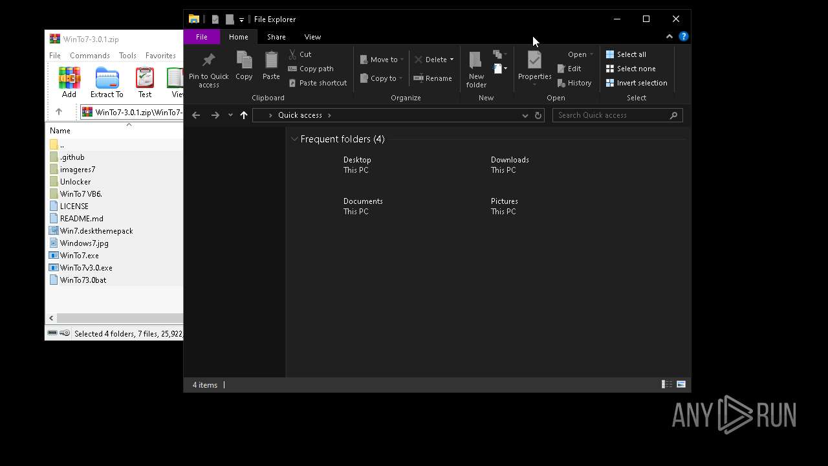
Task: Click the Explorer Forward arrow
Action: point(215,115)
